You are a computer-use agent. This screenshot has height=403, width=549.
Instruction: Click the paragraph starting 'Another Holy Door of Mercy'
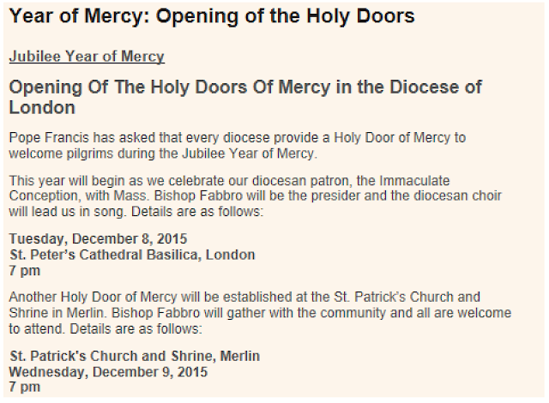coord(260,313)
